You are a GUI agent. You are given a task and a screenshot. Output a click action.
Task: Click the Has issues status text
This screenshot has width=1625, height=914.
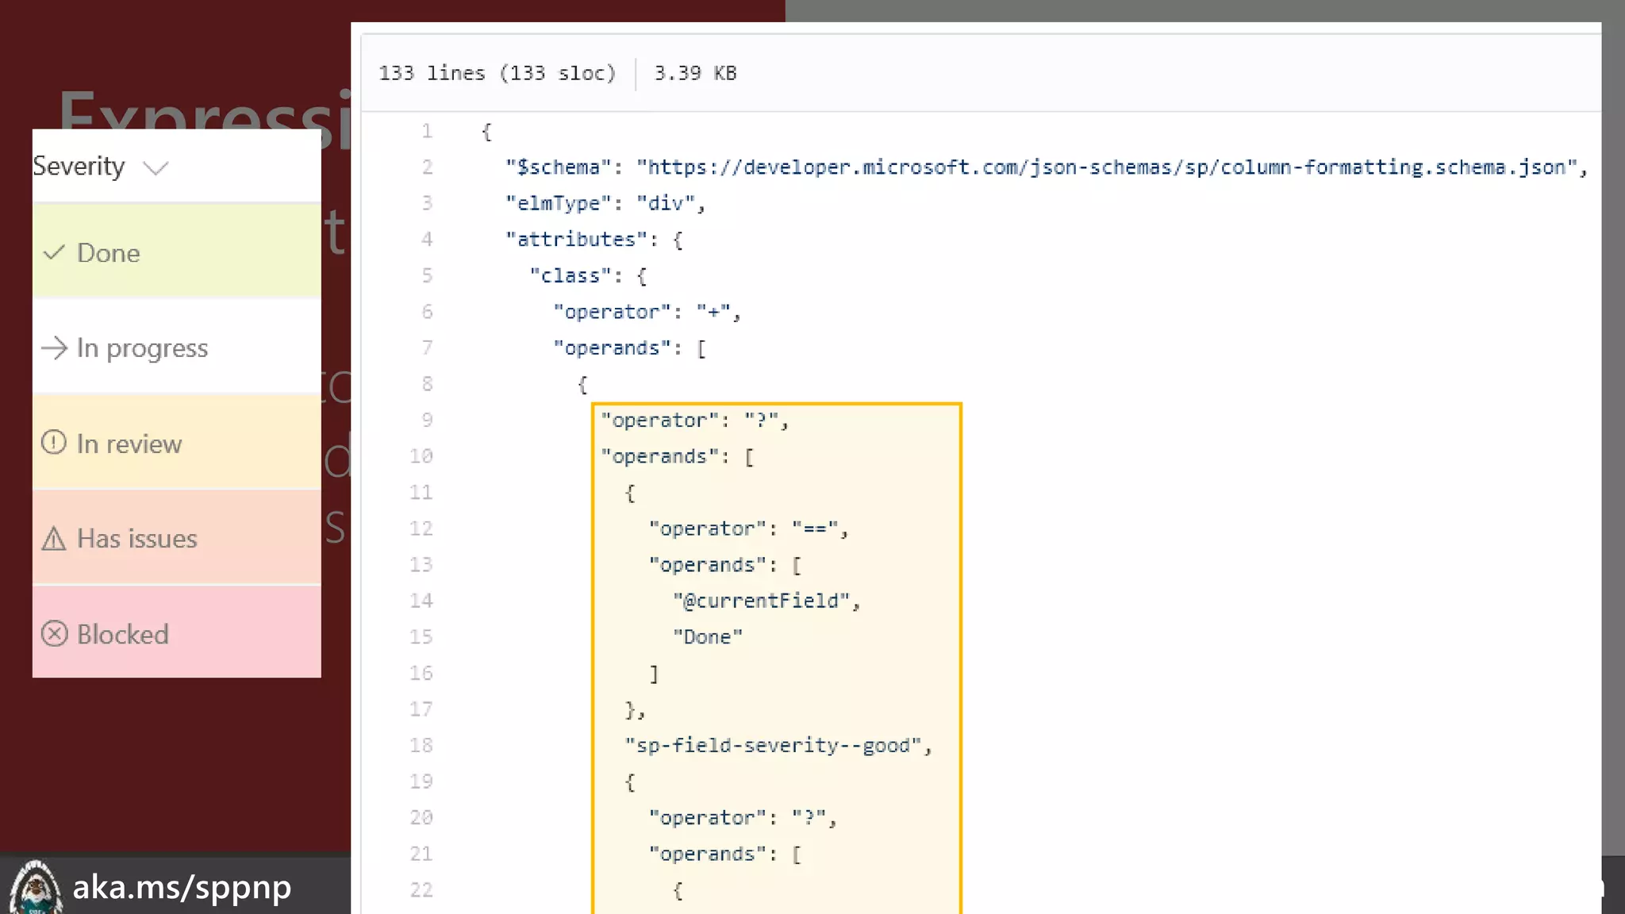(137, 540)
